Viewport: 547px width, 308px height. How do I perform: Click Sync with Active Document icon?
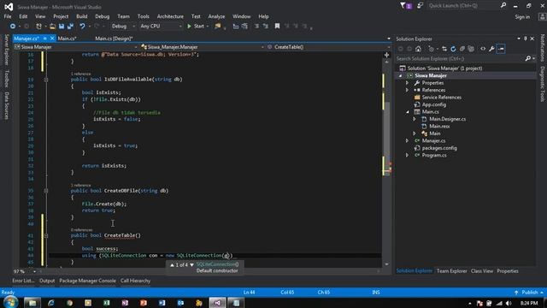click(x=444, y=49)
